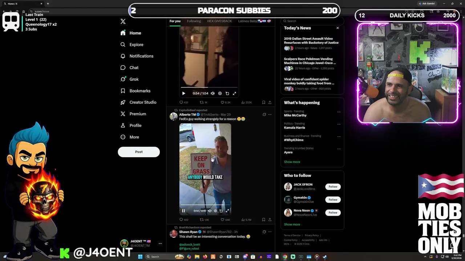Open options for Mike McCarthy trend

click(x=339, y=112)
